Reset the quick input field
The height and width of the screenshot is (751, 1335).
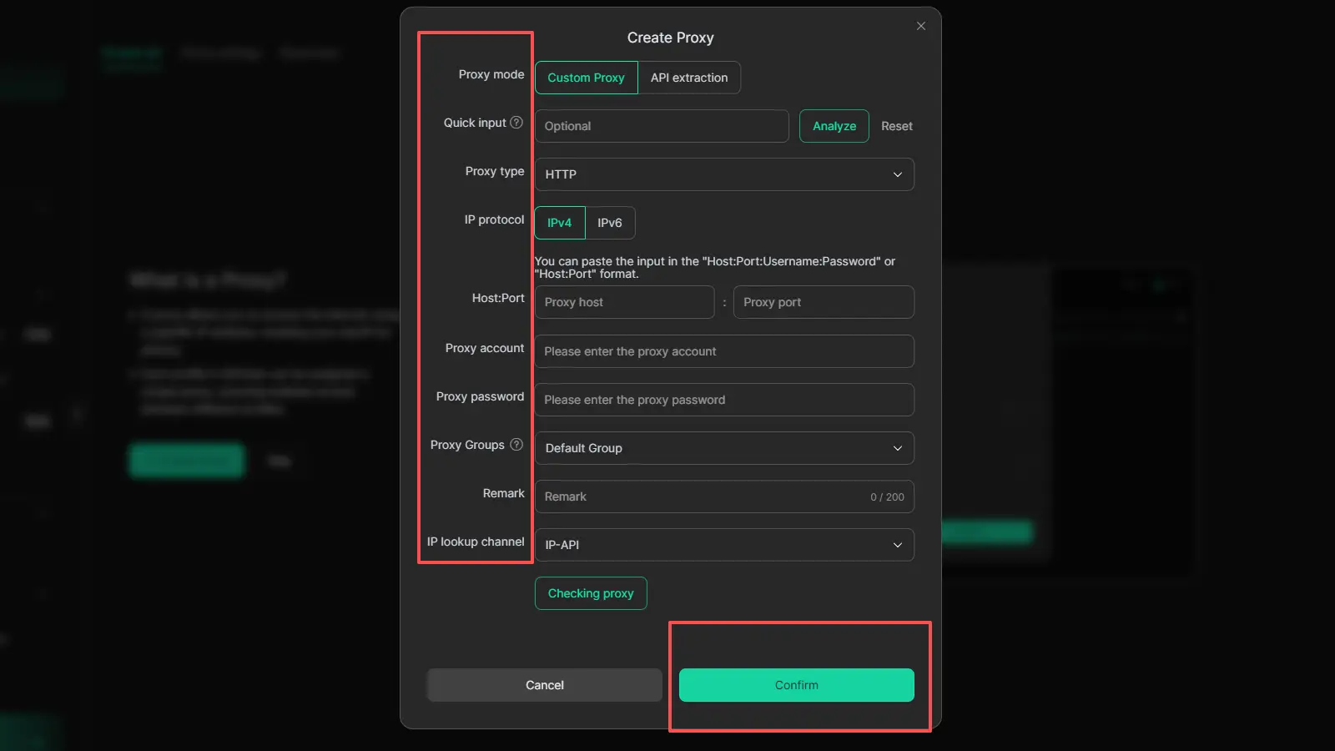click(x=896, y=126)
